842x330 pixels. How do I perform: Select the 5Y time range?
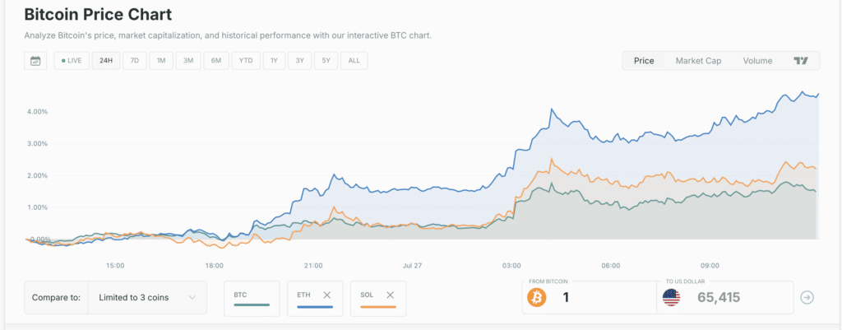pyautogui.click(x=326, y=61)
